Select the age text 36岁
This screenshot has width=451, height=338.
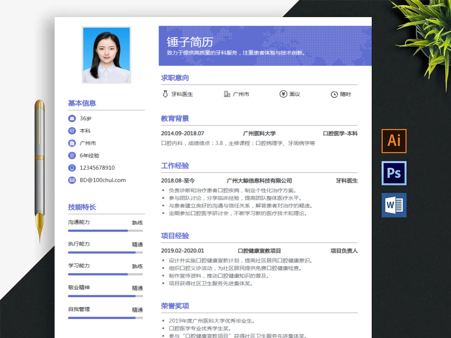click(x=85, y=118)
